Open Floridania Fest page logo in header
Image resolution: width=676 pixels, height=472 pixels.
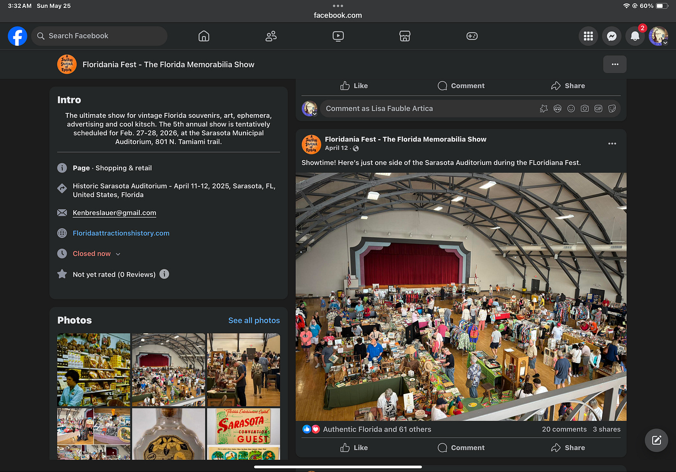pos(67,65)
